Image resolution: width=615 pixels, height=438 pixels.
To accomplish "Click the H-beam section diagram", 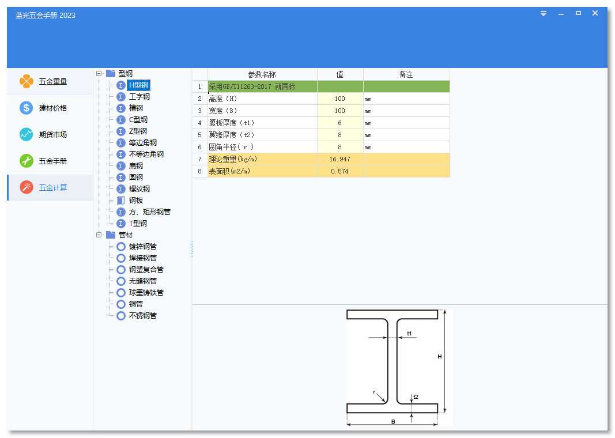I will point(399,368).
